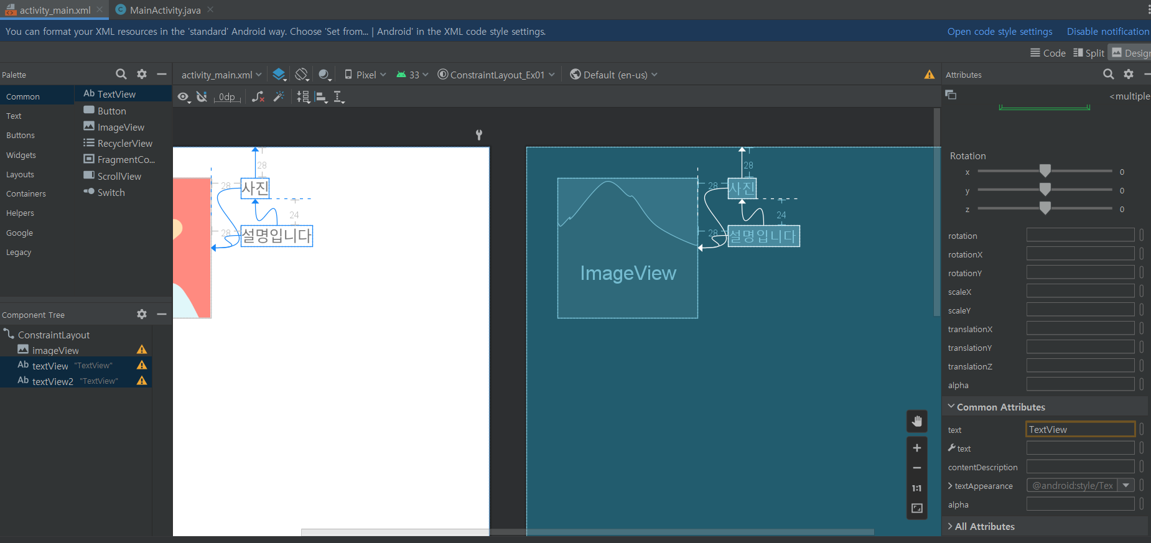The height and width of the screenshot is (543, 1151).
Task: Open the Guidelines menu icon
Action: (339, 96)
